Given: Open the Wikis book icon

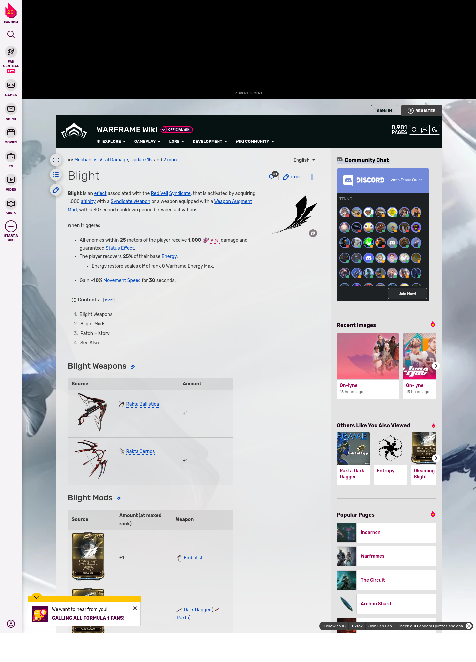Looking at the screenshot, I should click(x=11, y=204).
